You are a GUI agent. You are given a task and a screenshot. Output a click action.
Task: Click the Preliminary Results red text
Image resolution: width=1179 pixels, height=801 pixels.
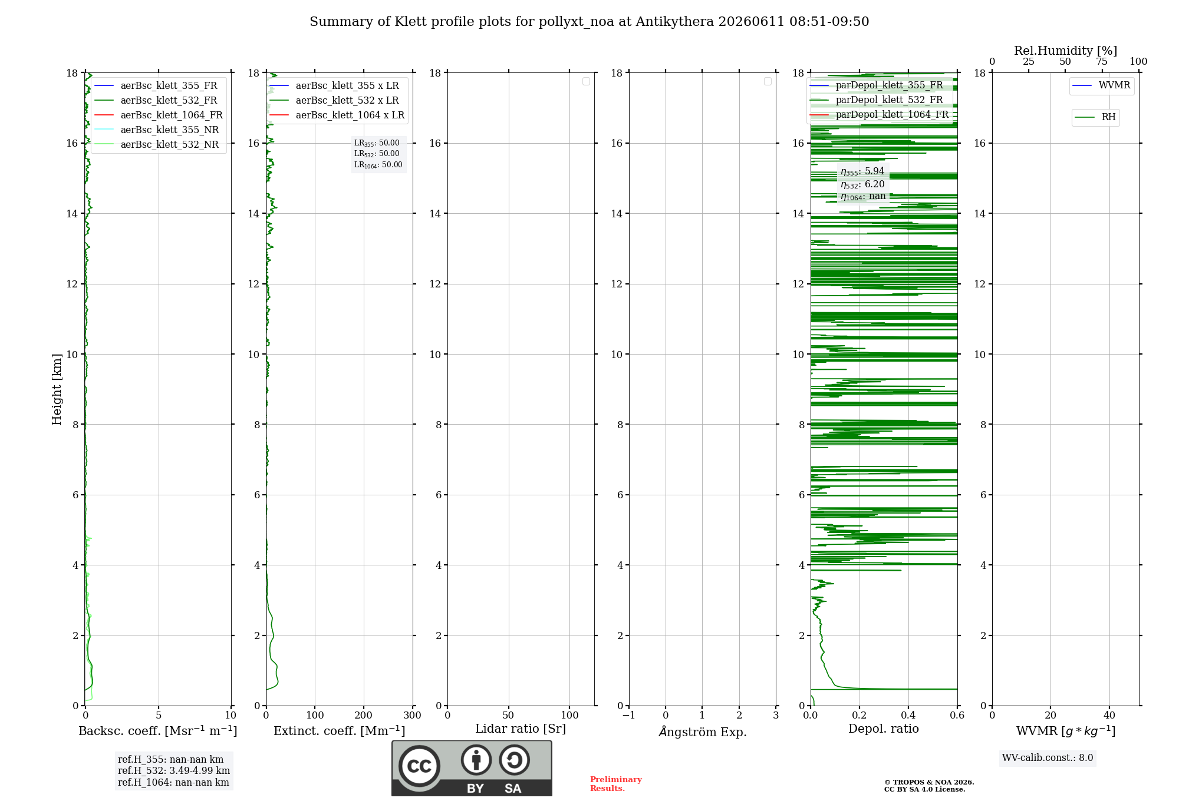pyautogui.click(x=616, y=784)
